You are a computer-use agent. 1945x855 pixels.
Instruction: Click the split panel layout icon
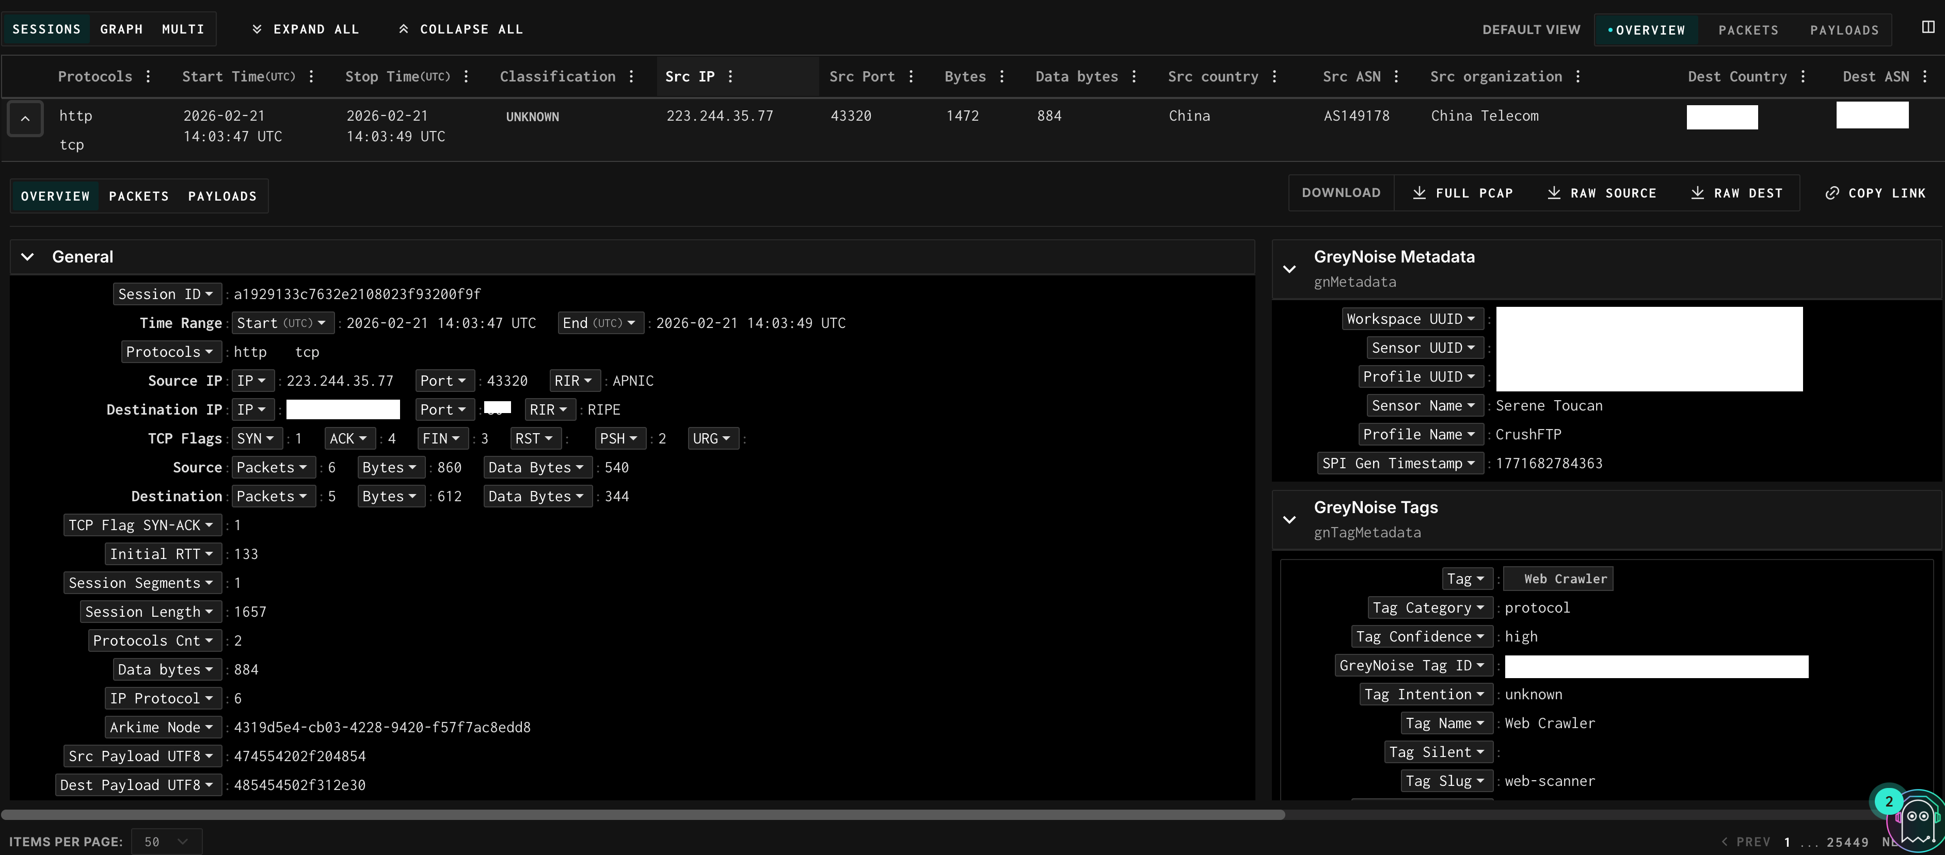1927,27
